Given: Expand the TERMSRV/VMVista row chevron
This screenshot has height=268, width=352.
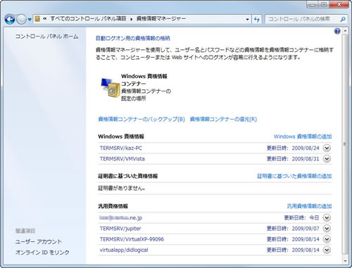Looking at the screenshot, I should click(x=327, y=159).
